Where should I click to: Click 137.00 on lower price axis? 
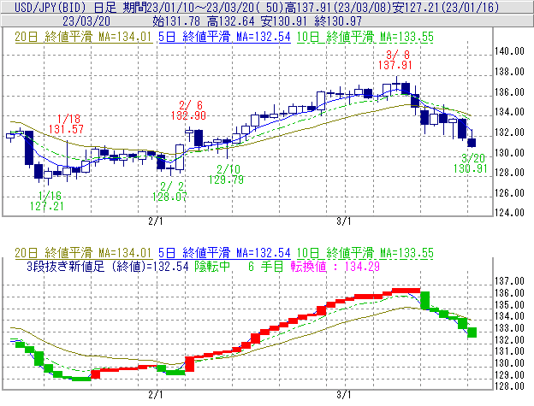pos(509,281)
